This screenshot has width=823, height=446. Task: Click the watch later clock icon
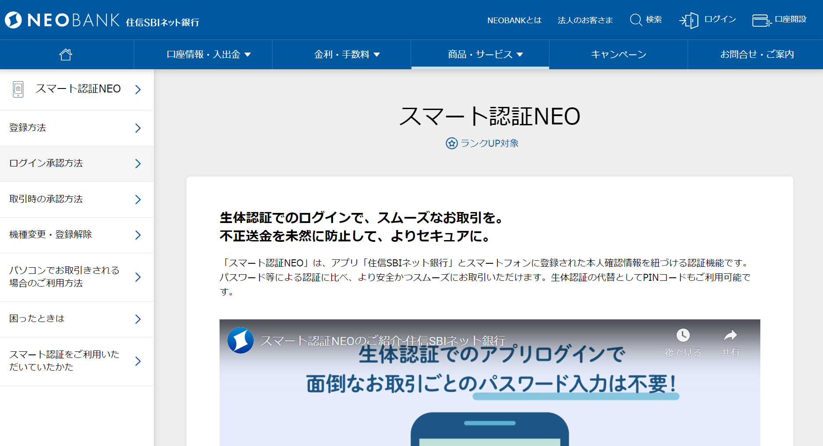tap(683, 335)
